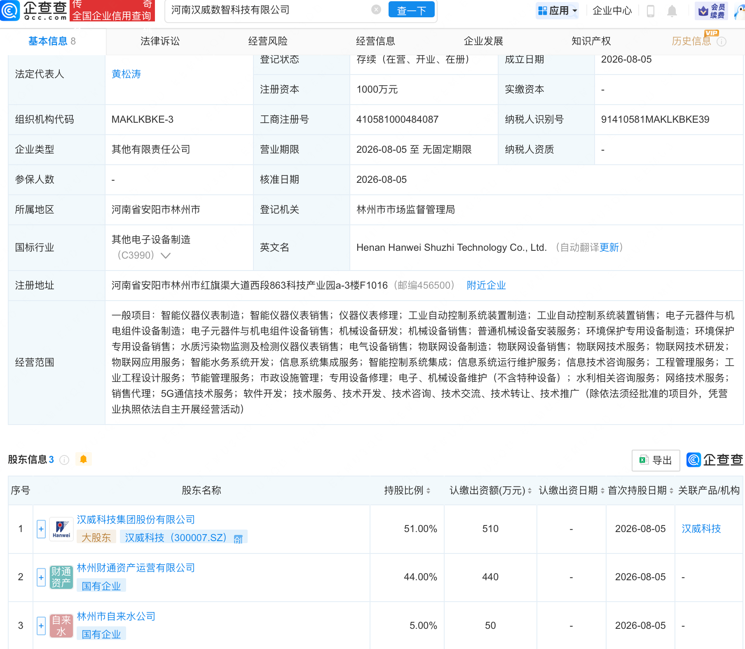Open the 经营信息 tab
This screenshot has height=649, width=745.
375,41
